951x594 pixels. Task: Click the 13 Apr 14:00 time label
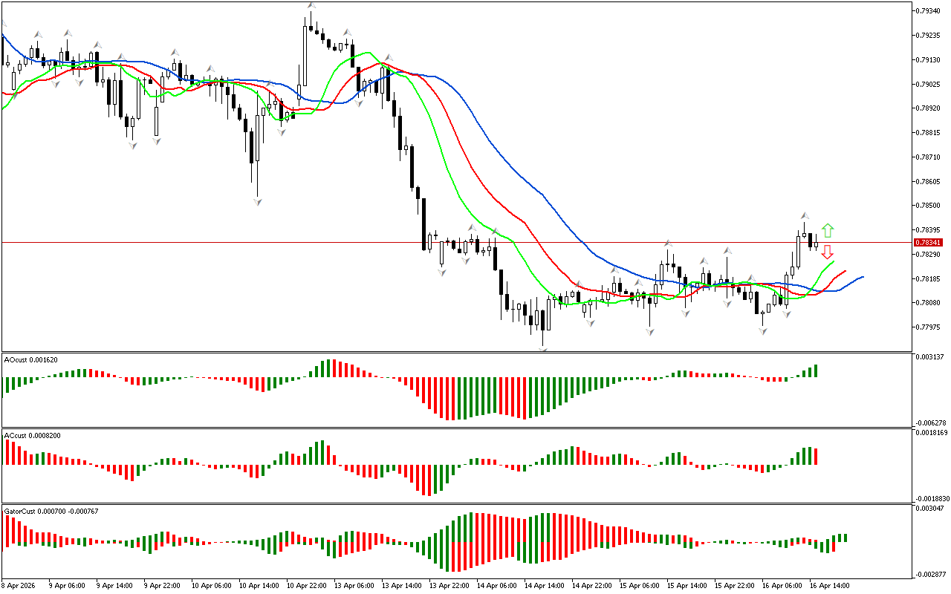coord(401,585)
